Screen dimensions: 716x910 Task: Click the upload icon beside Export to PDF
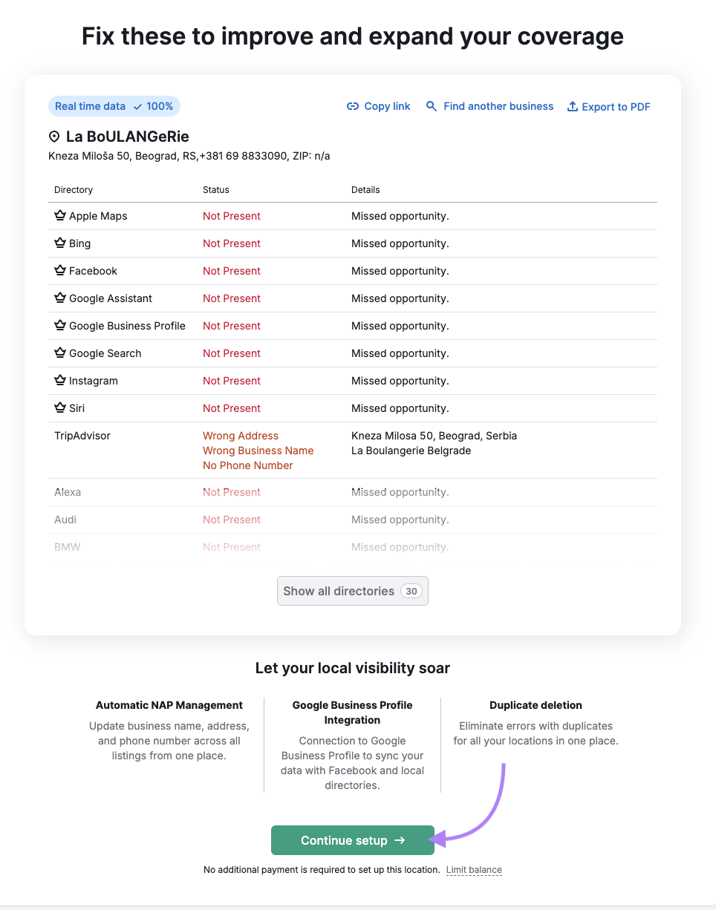[571, 106]
